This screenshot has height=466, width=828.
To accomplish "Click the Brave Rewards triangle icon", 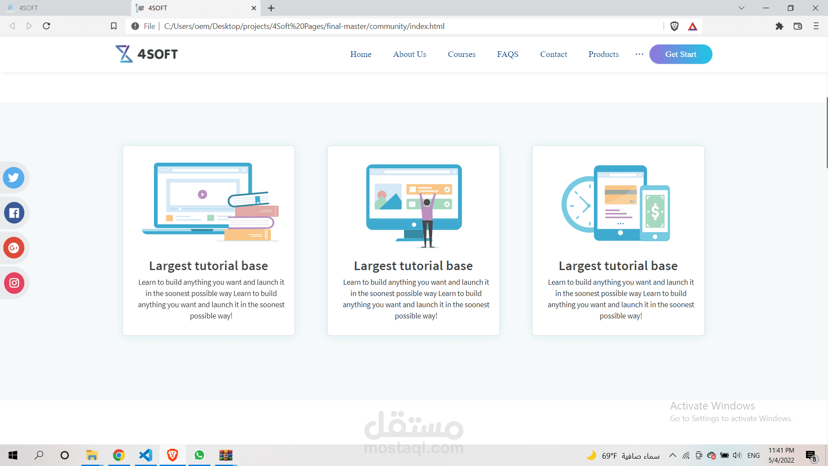I will click(x=693, y=26).
